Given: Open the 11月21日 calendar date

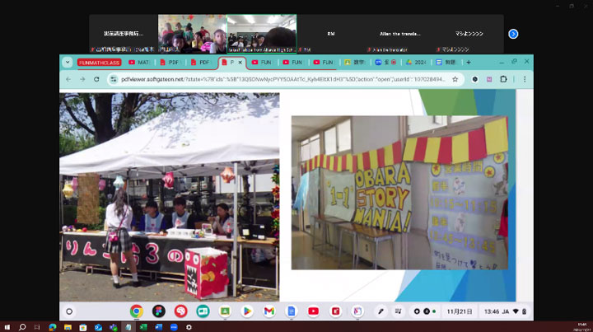Looking at the screenshot, I should [x=459, y=311].
